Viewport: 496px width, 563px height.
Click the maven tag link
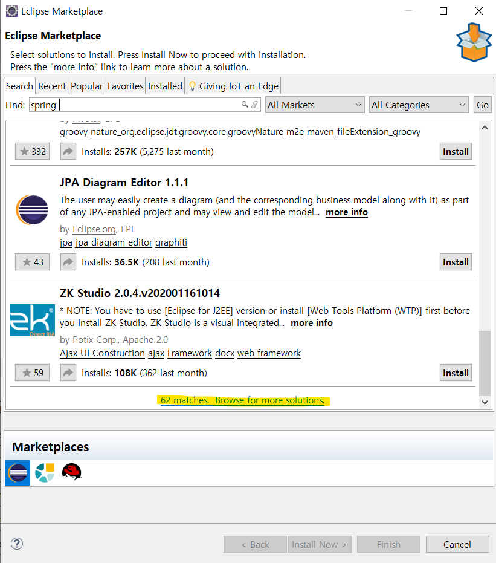pos(320,132)
